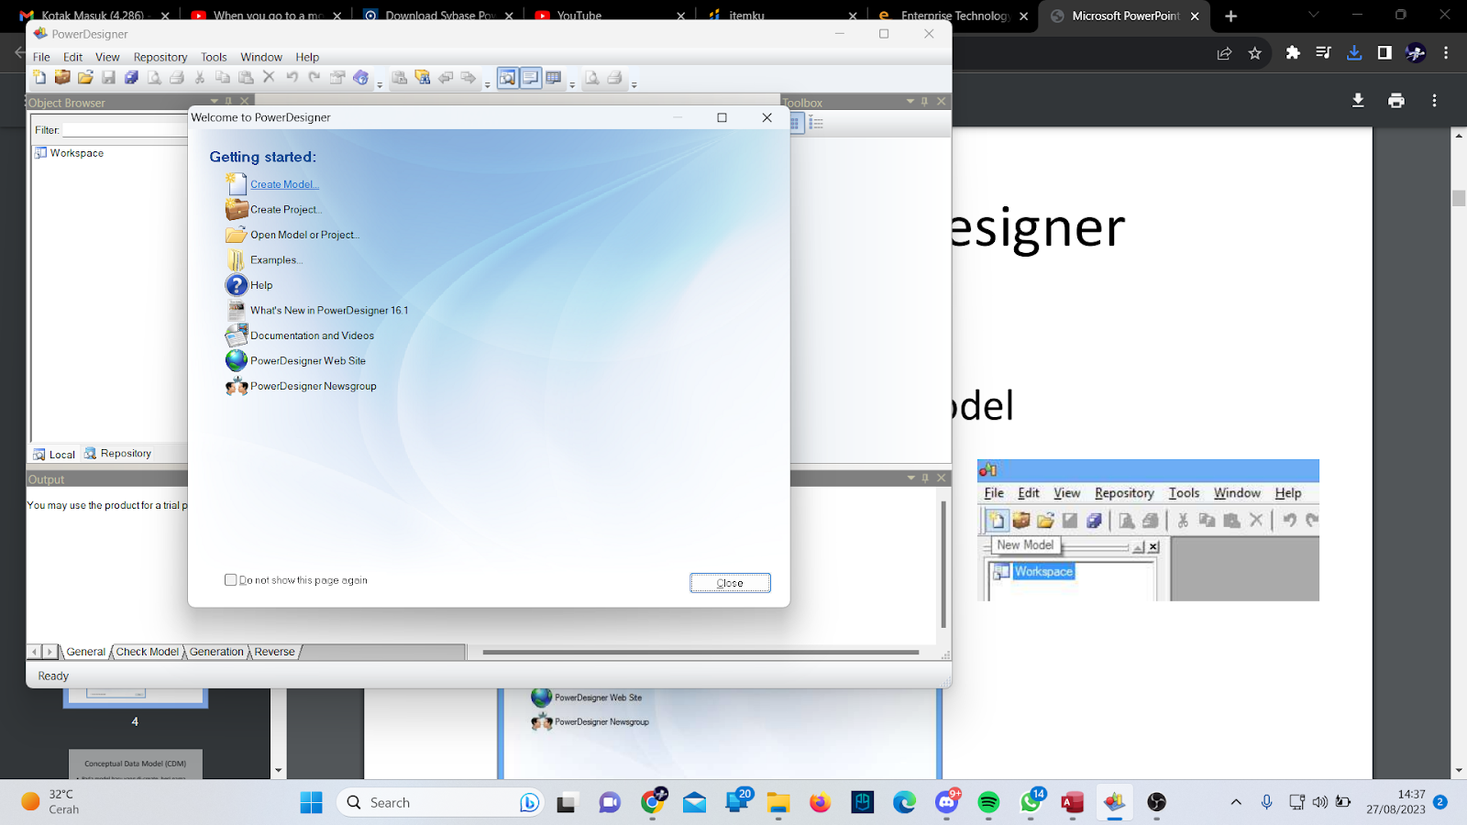
Task: Click the Create Model... link
Action: (x=285, y=184)
